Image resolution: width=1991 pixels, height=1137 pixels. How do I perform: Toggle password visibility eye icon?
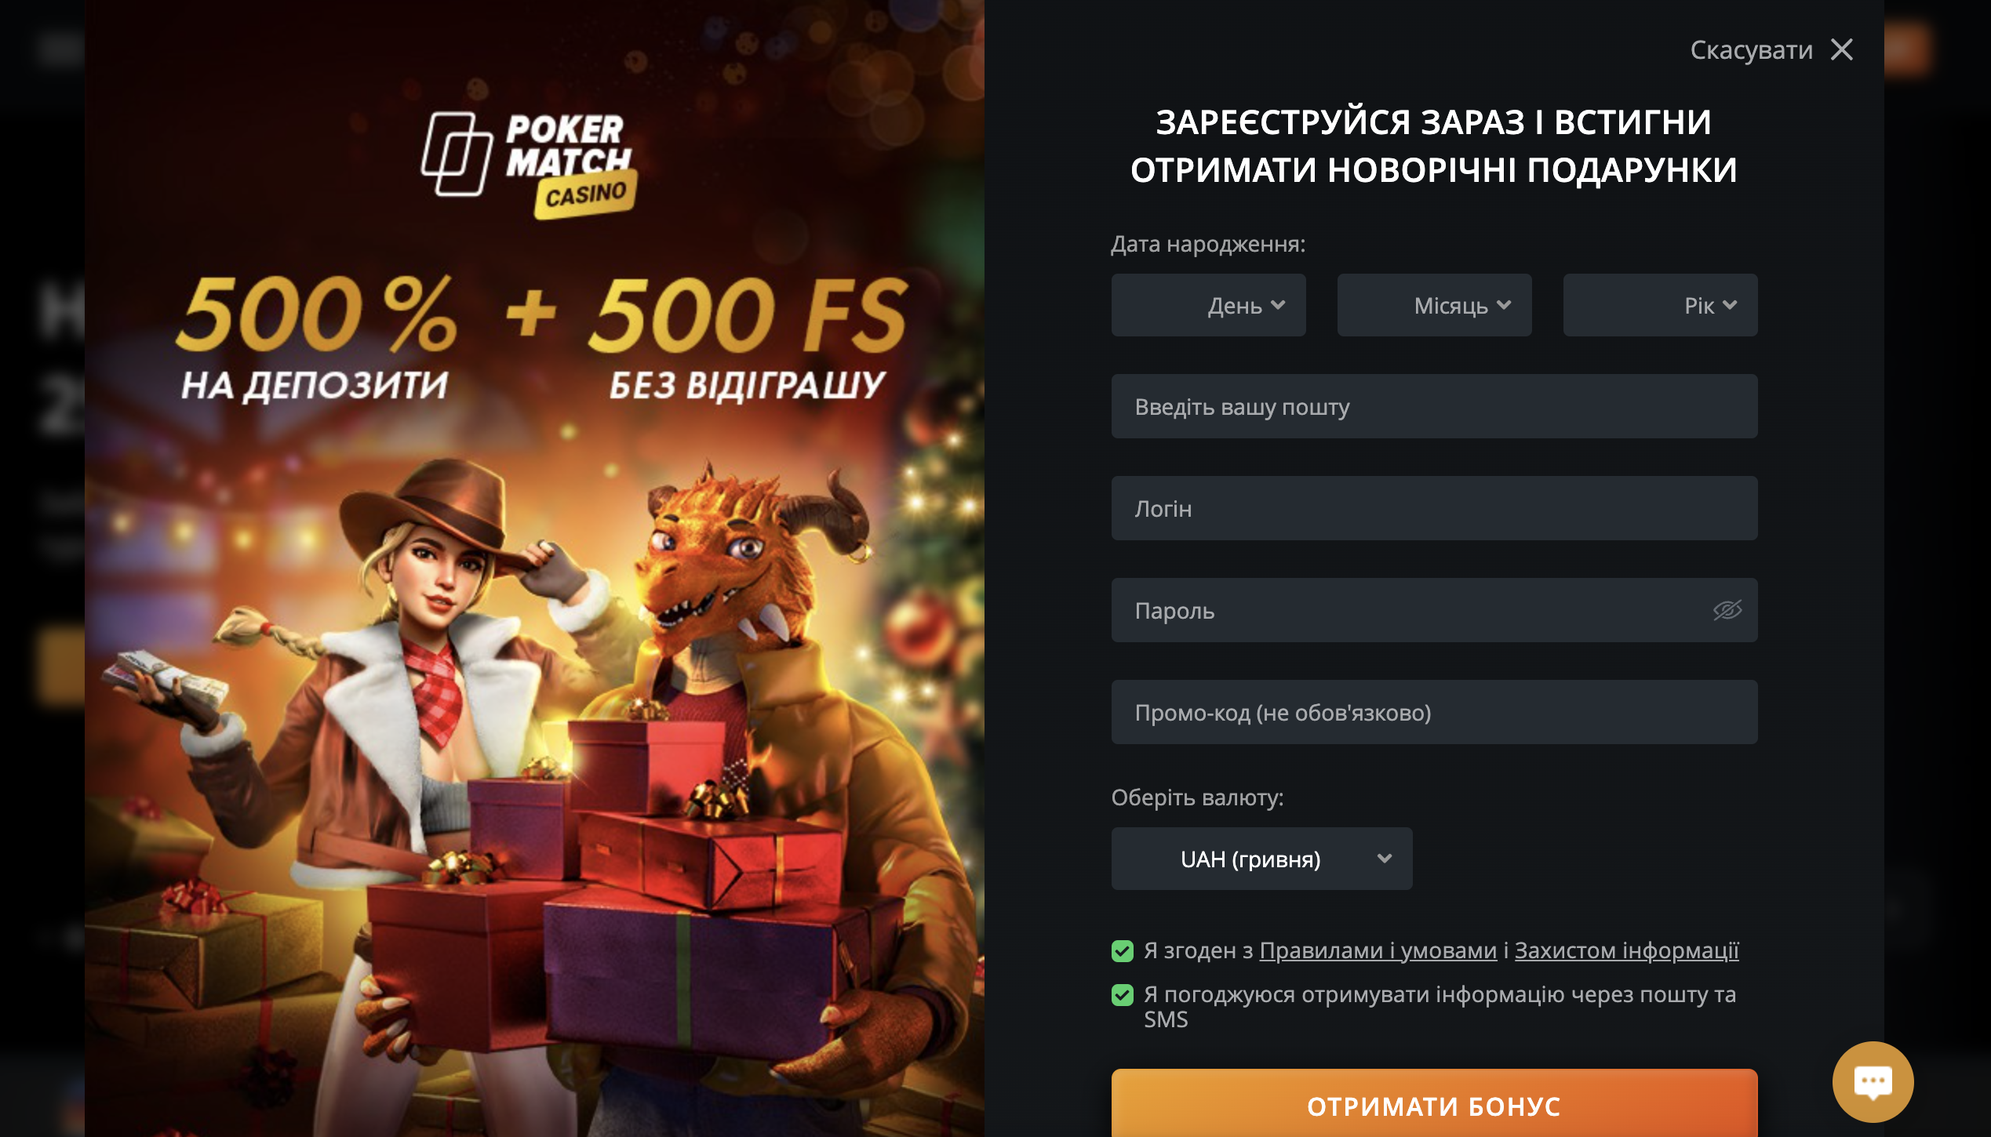1727,610
